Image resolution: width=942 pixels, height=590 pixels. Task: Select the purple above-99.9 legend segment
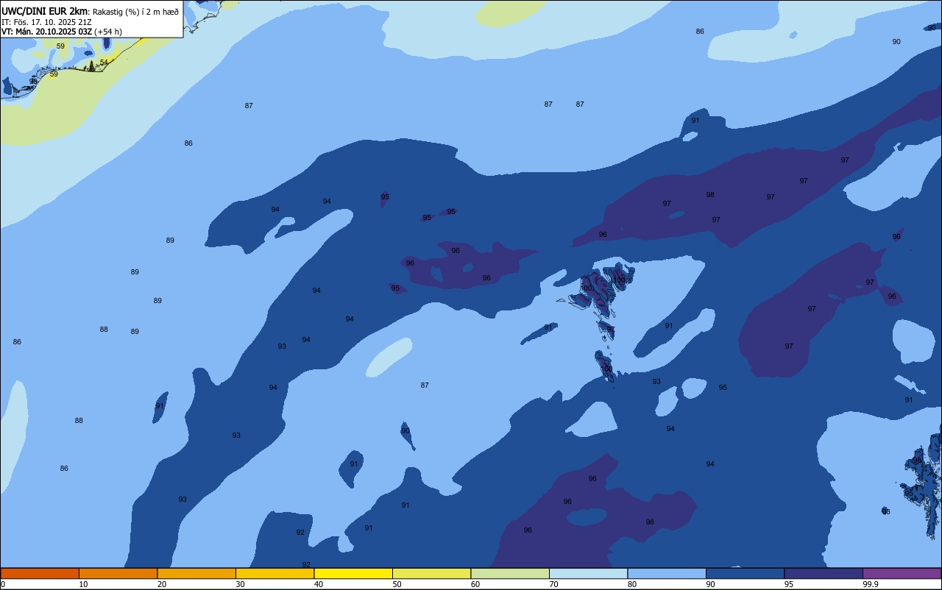pos(902,573)
